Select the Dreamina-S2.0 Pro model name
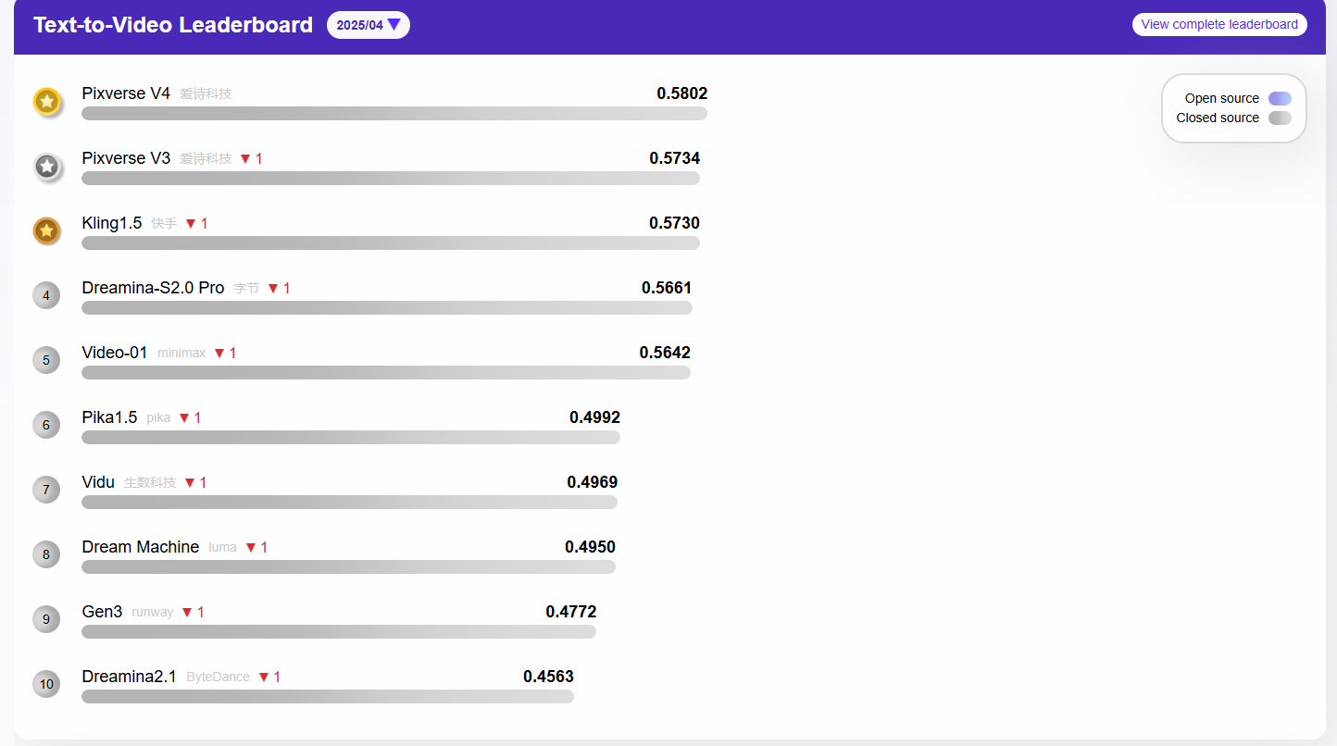 (153, 288)
